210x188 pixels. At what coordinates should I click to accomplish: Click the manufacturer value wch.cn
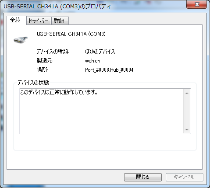(93, 61)
